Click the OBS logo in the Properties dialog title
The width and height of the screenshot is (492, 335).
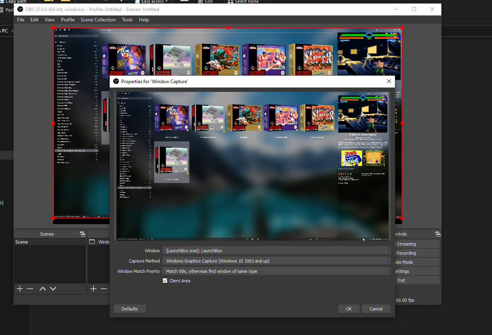[116, 81]
